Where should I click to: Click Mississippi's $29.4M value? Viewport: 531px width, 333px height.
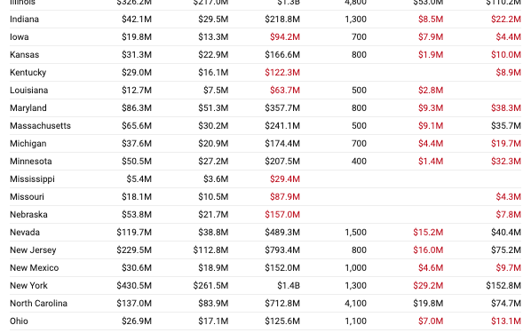click(285, 179)
